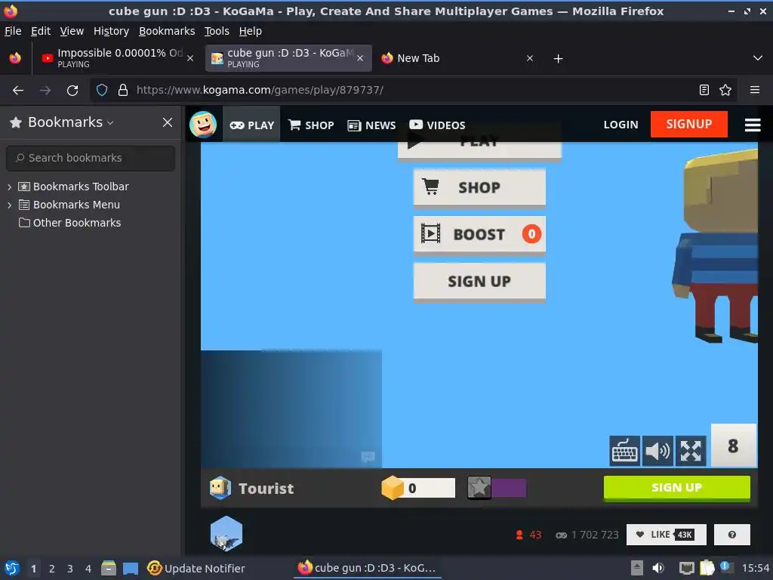
Task: Open the View menu
Action: (x=72, y=31)
